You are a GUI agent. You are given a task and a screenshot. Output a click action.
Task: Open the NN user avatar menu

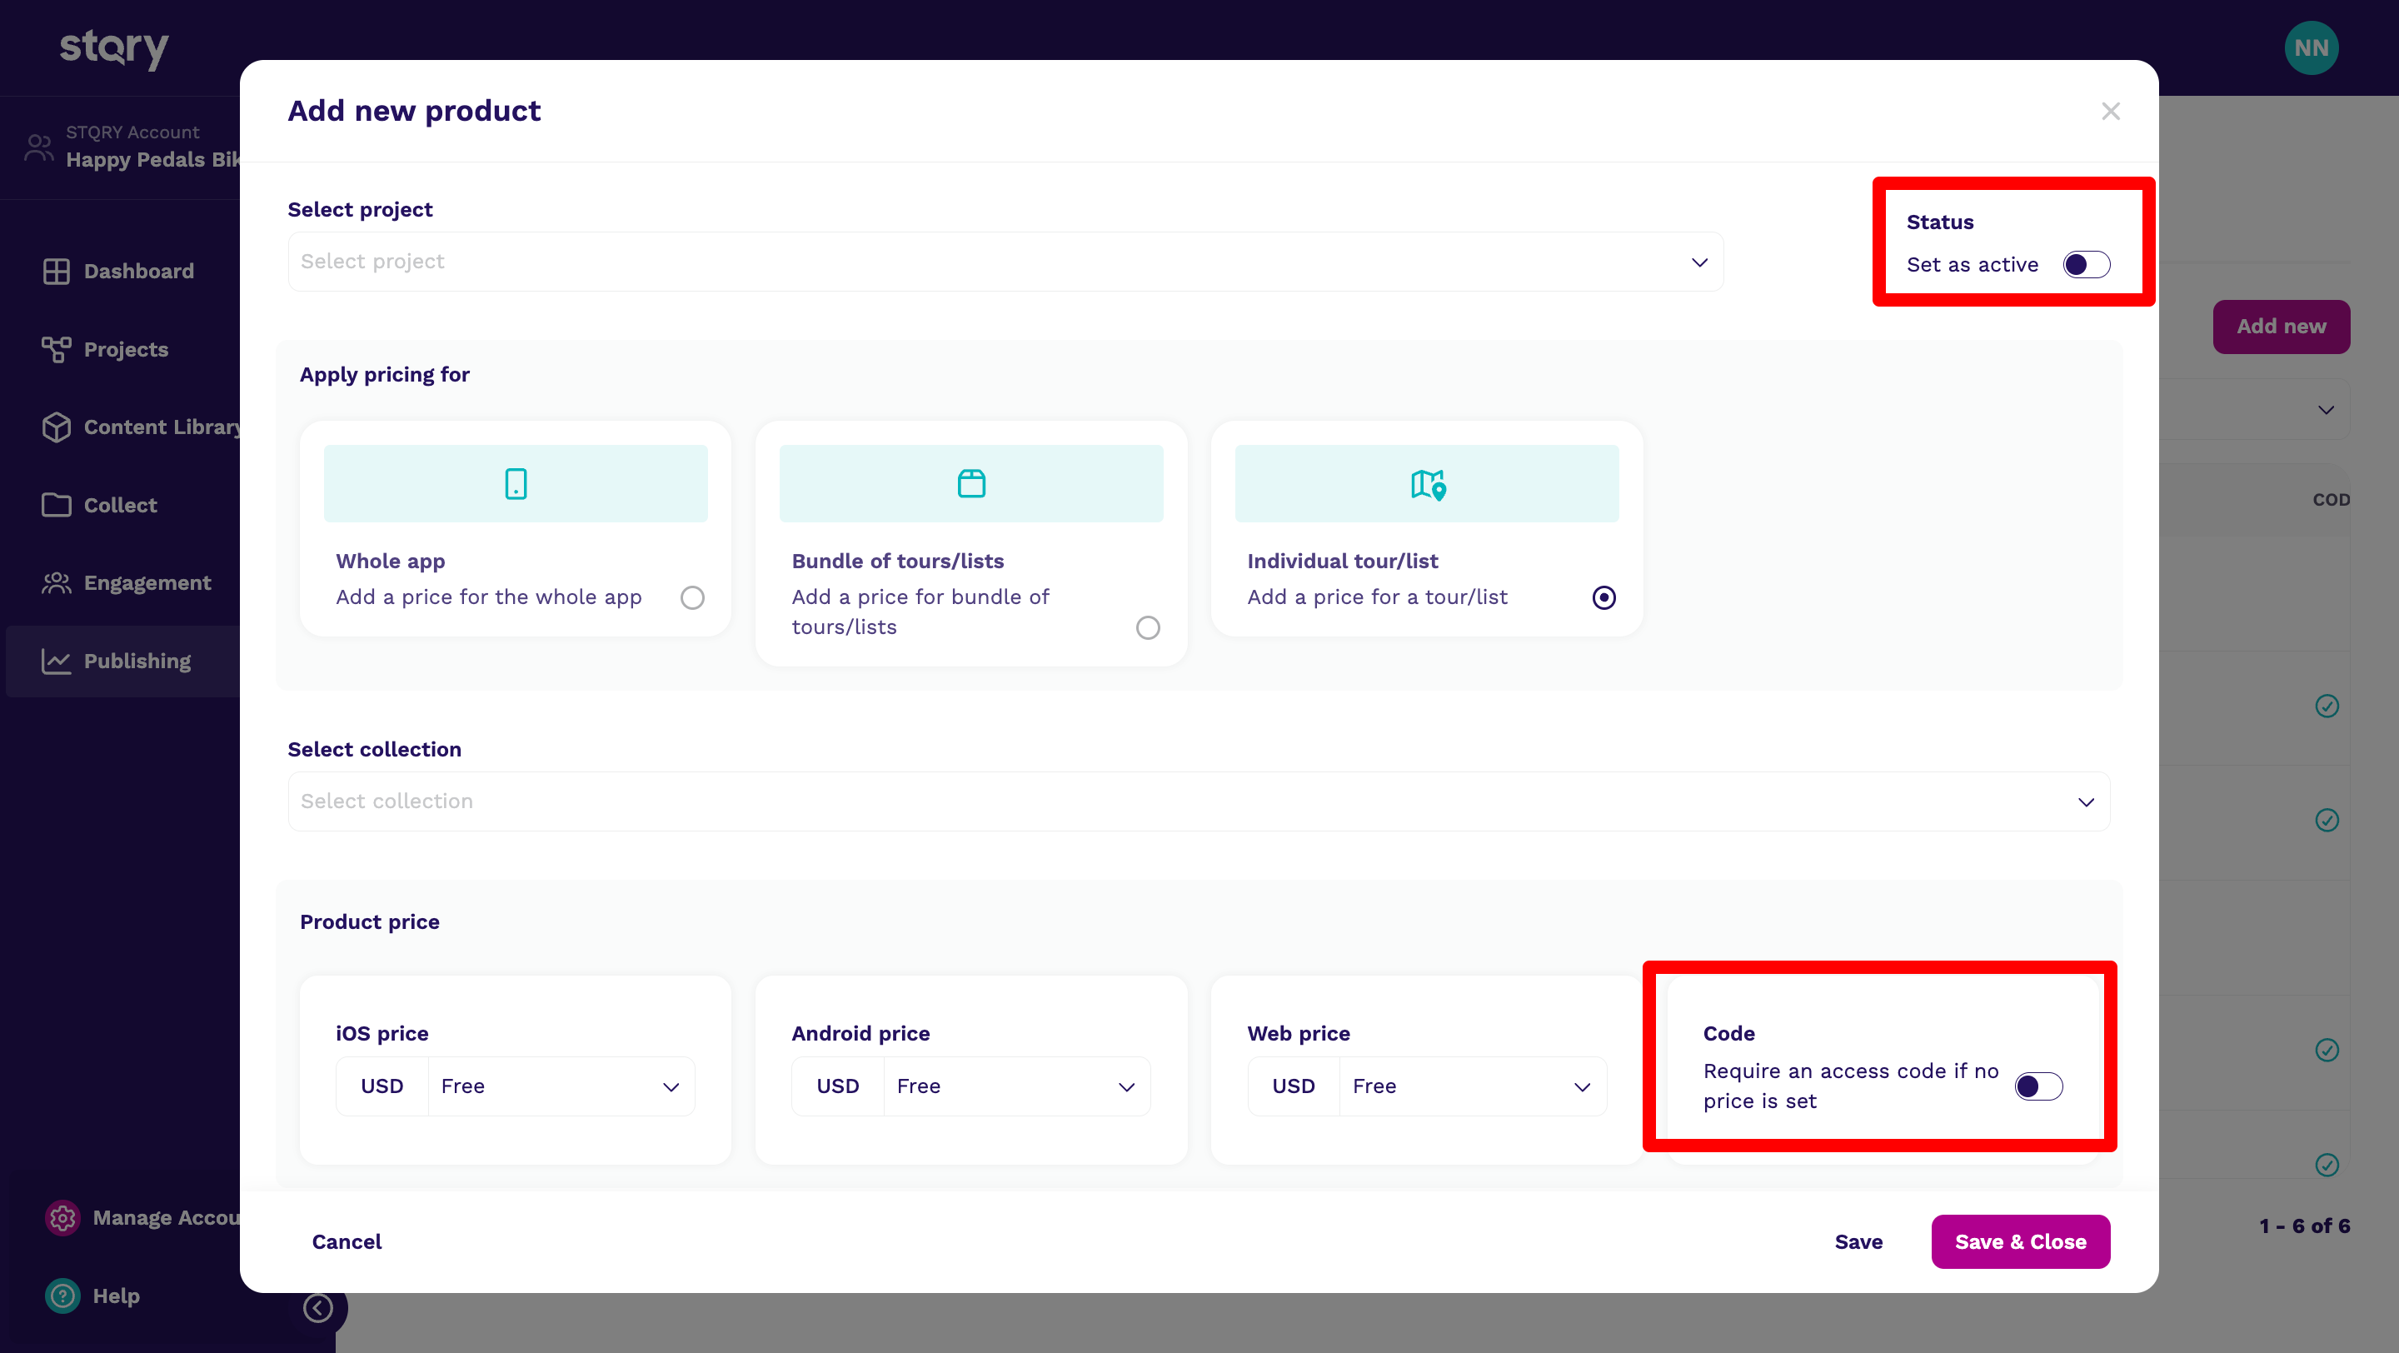click(x=2311, y=47)
